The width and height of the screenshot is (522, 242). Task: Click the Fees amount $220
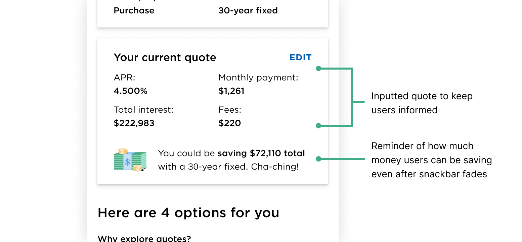[230, 123]
